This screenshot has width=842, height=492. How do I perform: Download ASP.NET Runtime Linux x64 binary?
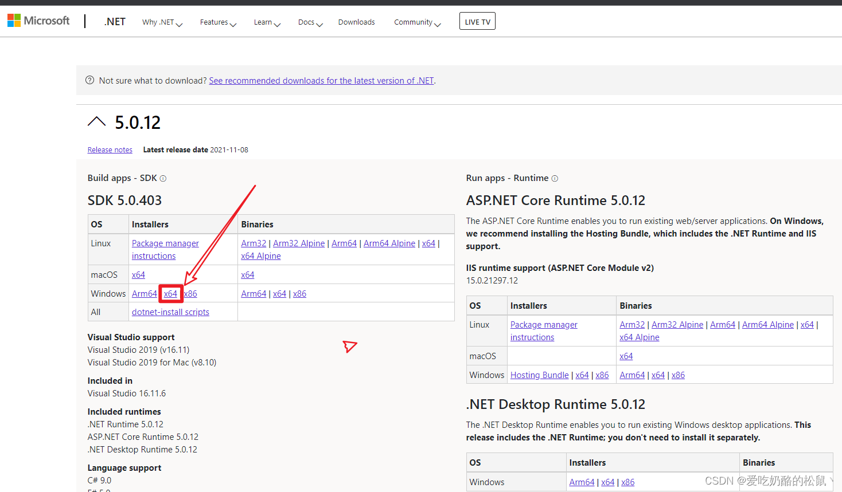[x=807, y=325]
